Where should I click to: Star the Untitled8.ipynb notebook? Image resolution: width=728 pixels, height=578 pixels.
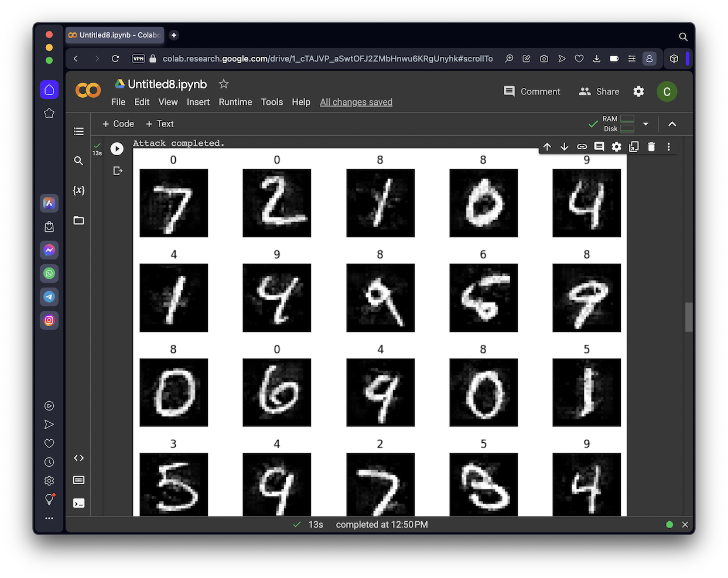[223, 84]
